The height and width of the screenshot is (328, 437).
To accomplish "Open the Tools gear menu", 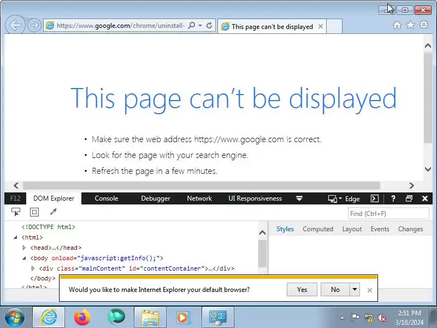I will pos(424,25).
